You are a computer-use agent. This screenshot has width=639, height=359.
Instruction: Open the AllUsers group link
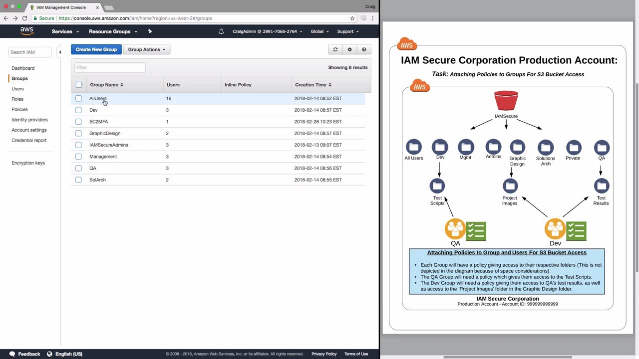[x=98, y=99]
